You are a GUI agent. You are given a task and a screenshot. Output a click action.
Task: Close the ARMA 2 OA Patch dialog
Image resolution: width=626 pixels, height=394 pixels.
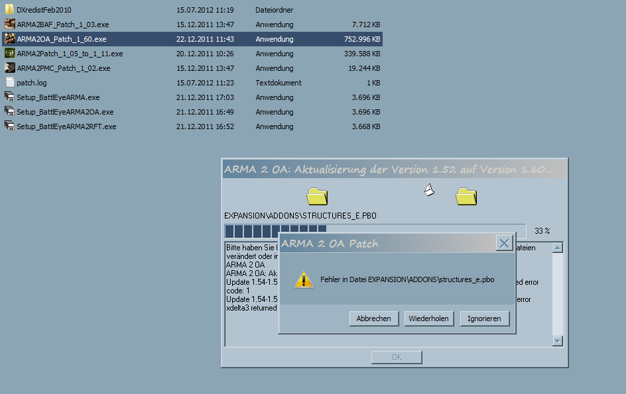point(504,243)
